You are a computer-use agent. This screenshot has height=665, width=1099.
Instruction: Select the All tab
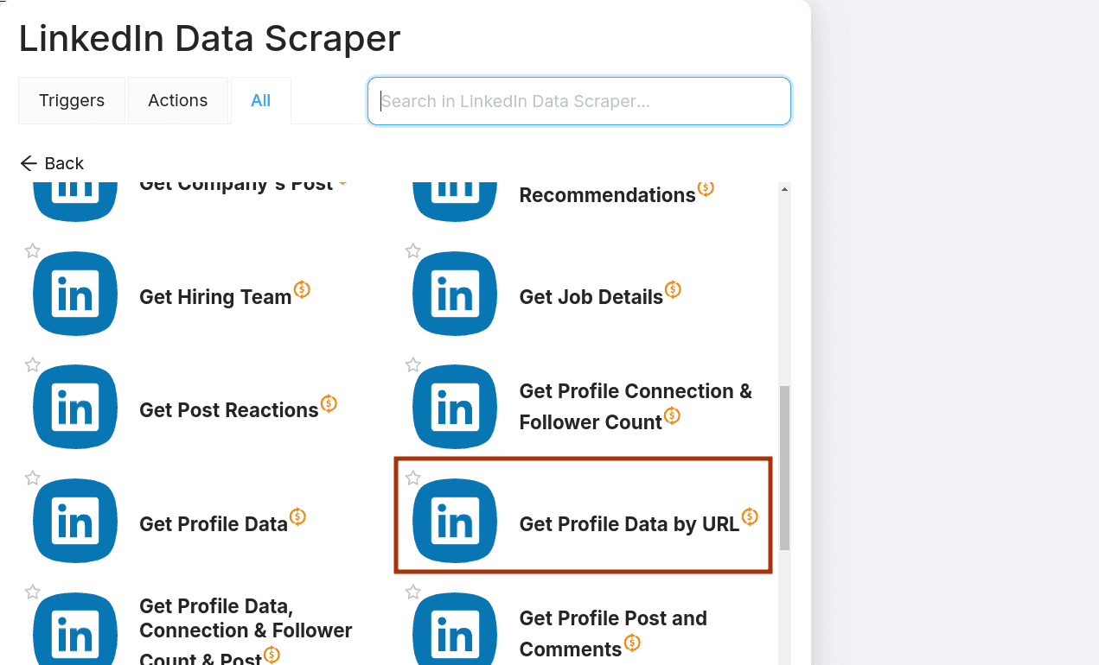click(x=260, y=101)
